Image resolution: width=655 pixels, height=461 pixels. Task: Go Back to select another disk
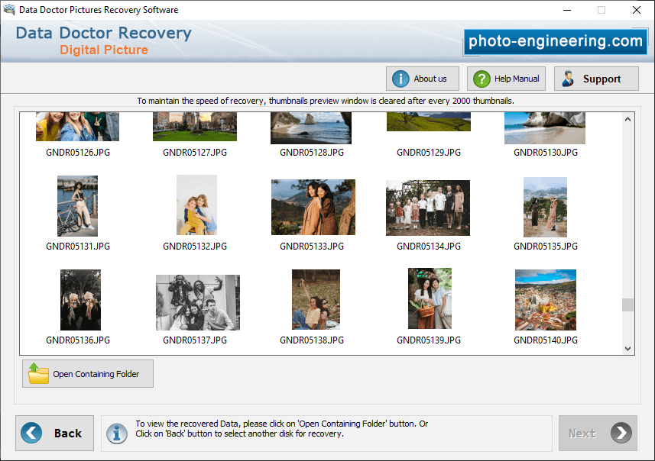pyautogui.click(x=55, y=433)
